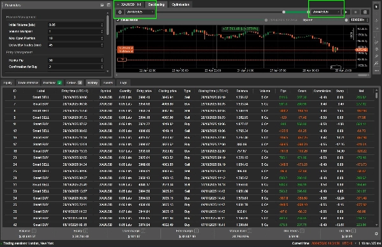Open the Positions tab
The height and width of the screenshot is (247, 382).
pyautogui.click(x=52, y=83)
